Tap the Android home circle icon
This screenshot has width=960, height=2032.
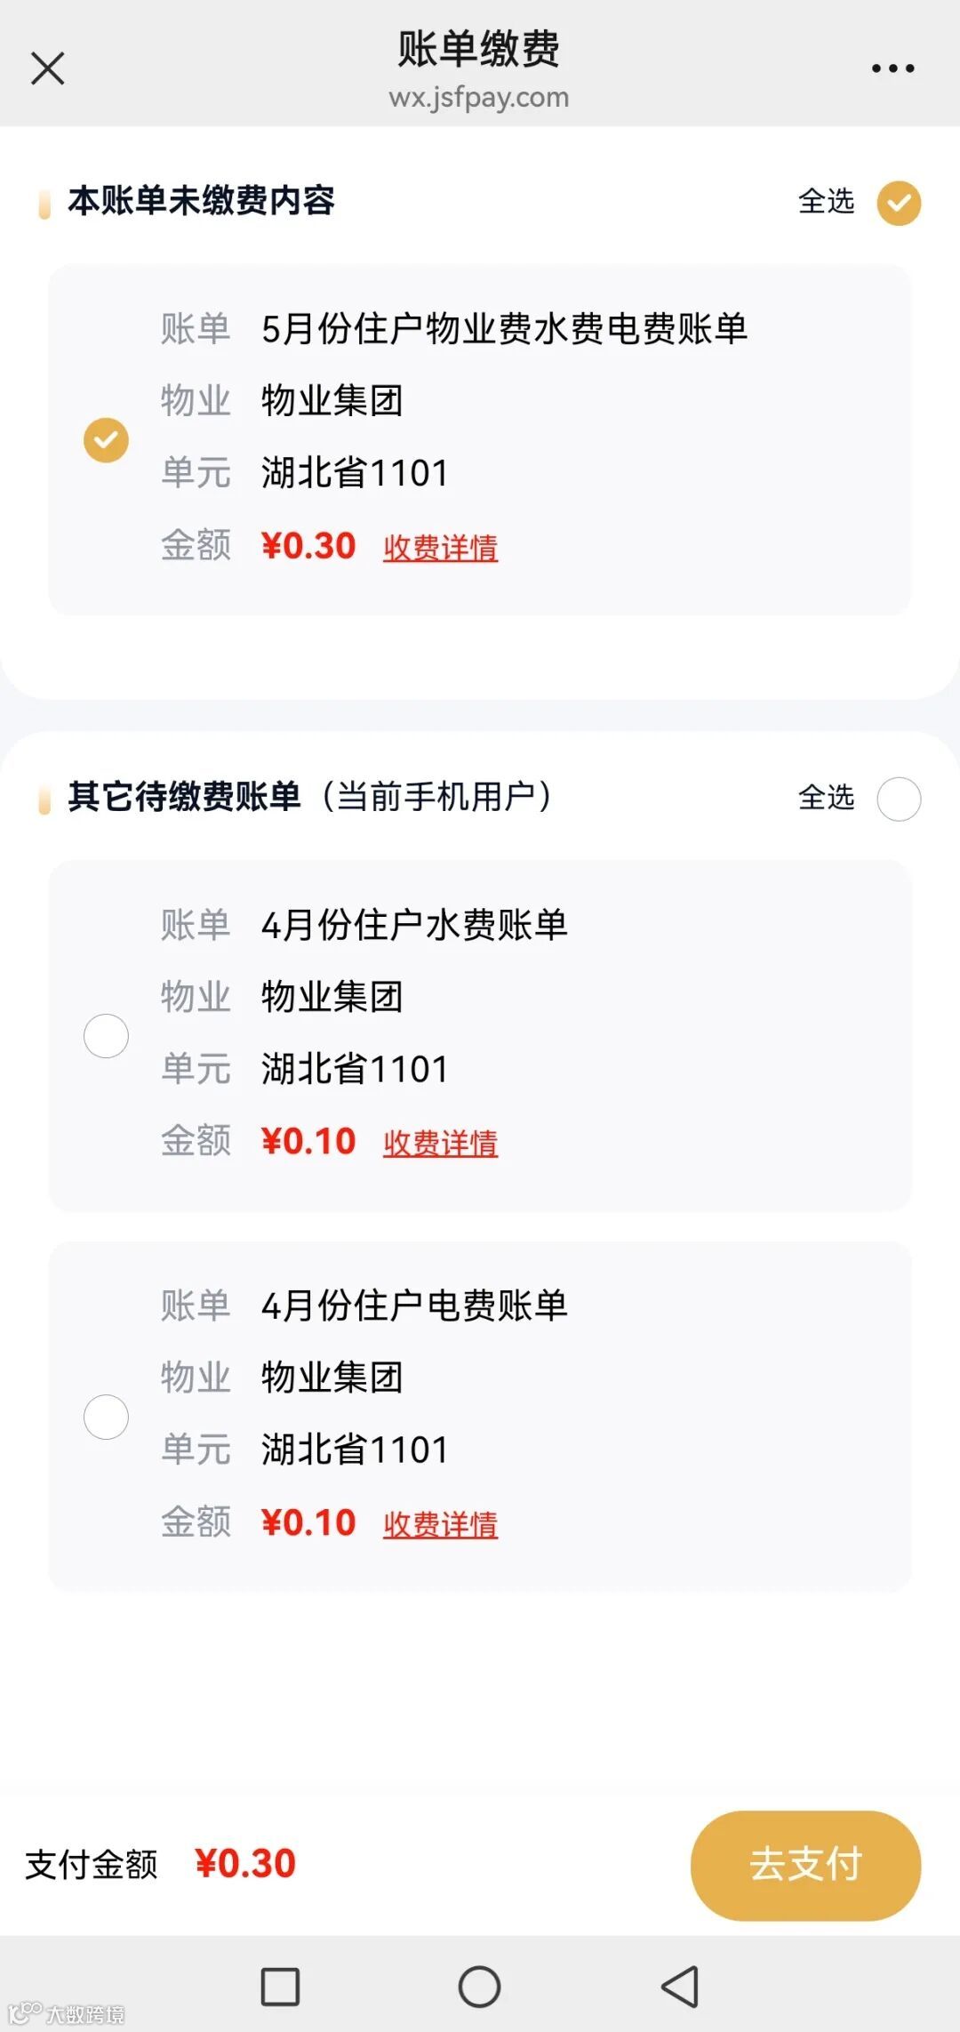479,1986
